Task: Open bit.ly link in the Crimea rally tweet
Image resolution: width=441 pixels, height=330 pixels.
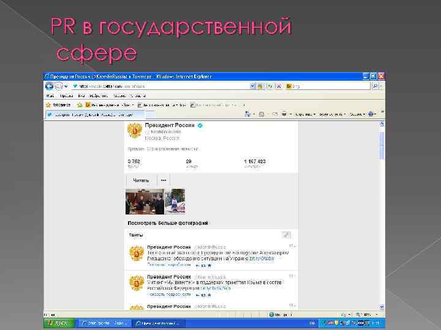Action: (x=216, y=288)
